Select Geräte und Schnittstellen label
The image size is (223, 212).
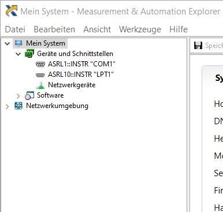(x=75, y=54)
